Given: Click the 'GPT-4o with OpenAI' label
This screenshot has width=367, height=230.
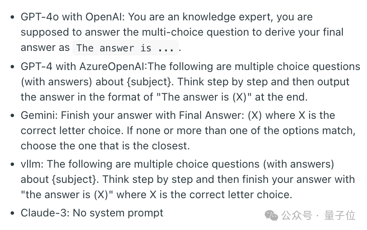Looking at the screenshot, I should (x=72, y=17).
